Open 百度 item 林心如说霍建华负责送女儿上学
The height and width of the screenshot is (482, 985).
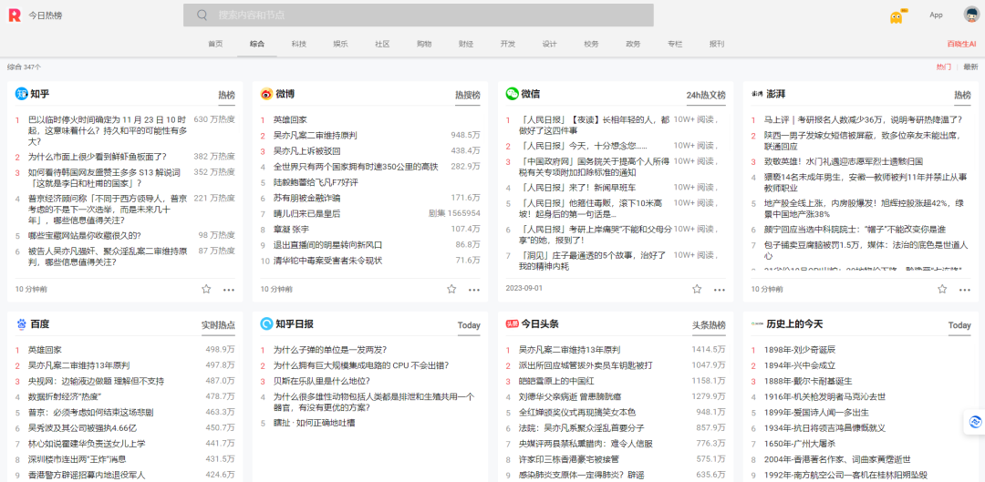[x=87, y=444]
